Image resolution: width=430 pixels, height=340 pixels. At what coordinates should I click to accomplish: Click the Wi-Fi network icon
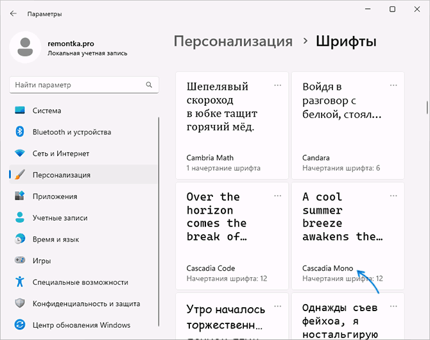tap(20, 153)
